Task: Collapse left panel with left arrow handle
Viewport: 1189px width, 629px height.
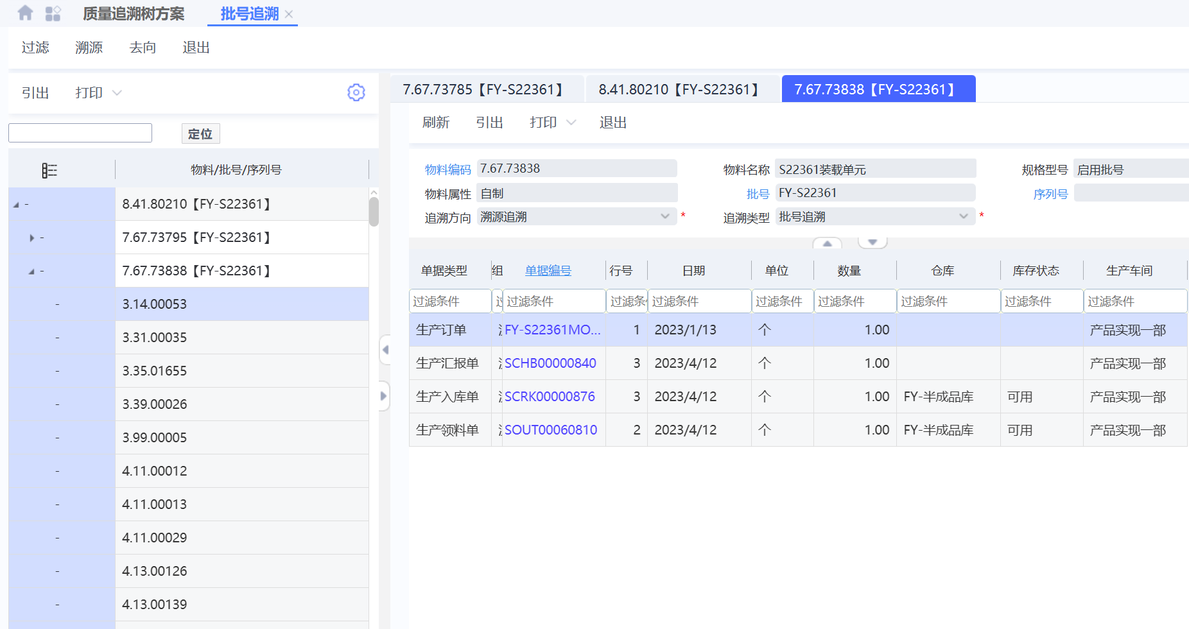Action: [385, 350]
